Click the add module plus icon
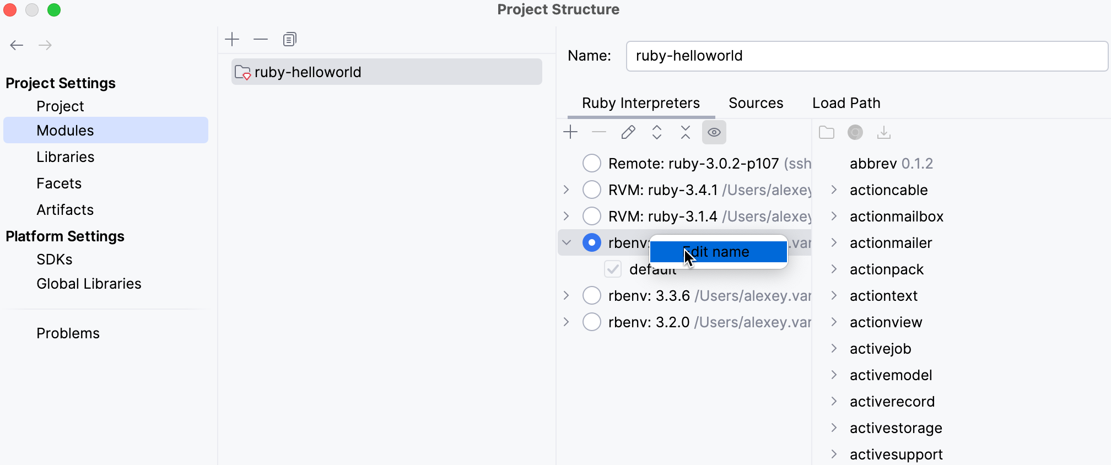This screenshot has height=465, width=1111. [x=232, y=39]
